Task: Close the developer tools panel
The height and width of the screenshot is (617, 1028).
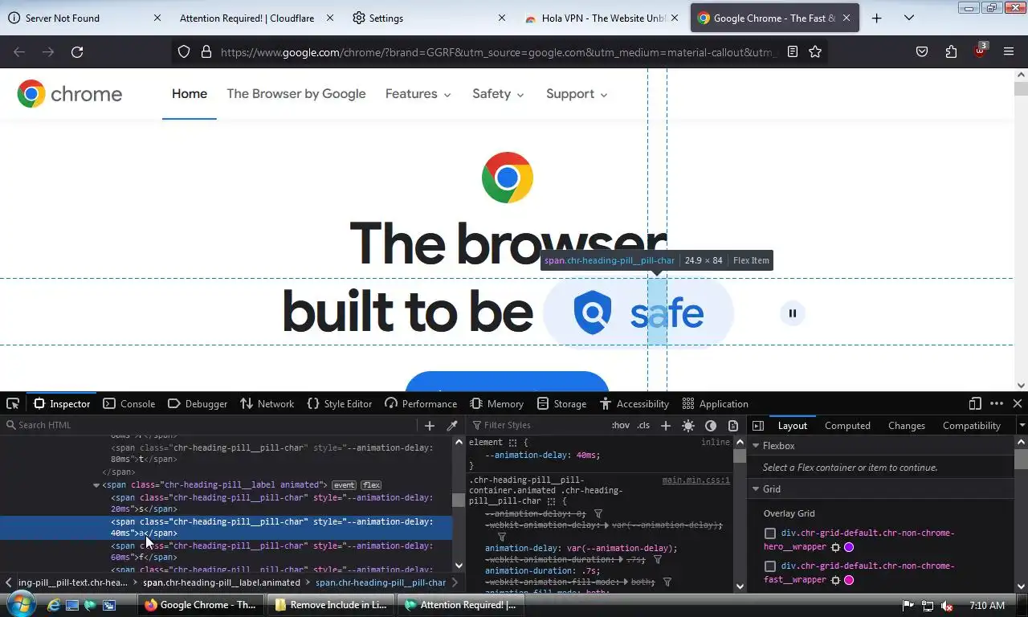Action: pyautogui.click(x=1018, y=403)
